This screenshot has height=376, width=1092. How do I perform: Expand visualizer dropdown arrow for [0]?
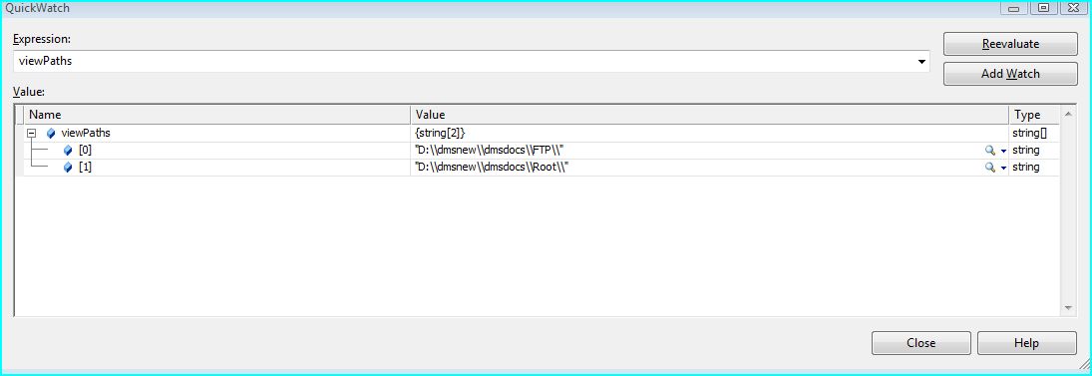pos(1003,151)
